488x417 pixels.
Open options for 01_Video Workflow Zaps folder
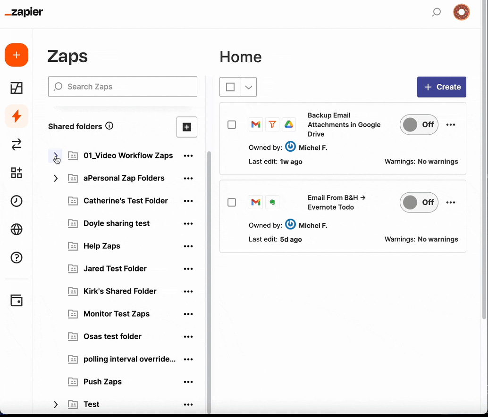coord(188,155)
